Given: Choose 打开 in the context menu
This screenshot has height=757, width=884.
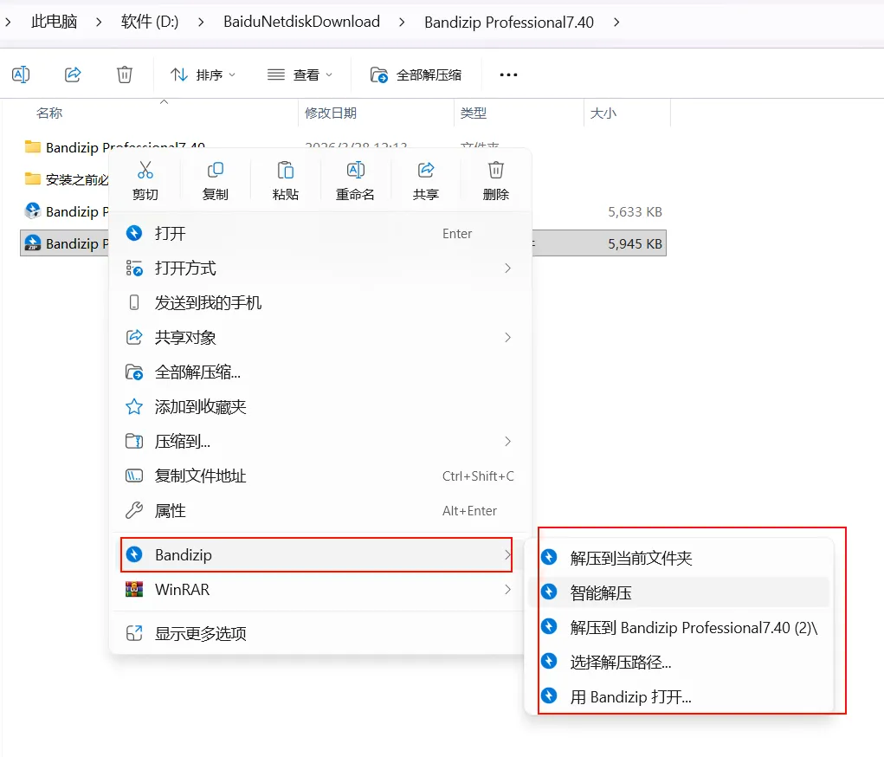Looking at the screenshot, I should [x=320, y=234].
